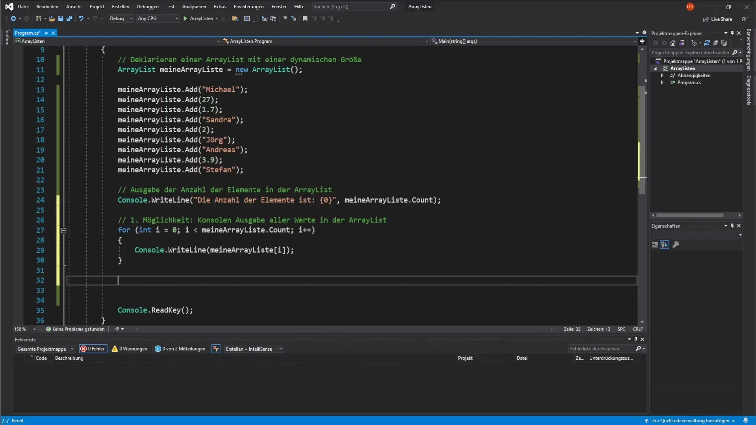Open the Erweiterungen menu
This screenshot has height=425, width=756.
249,7
